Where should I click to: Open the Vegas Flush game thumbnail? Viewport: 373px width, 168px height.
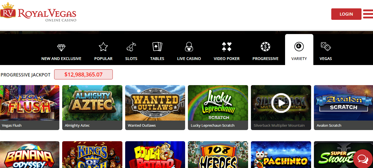tap(30, 103)
